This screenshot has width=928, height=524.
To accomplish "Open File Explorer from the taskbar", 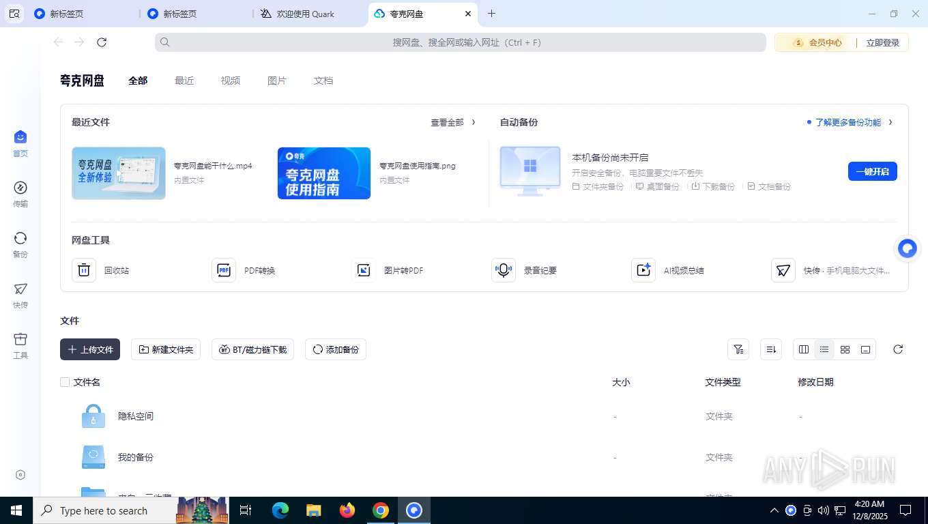I will point(314,510).
